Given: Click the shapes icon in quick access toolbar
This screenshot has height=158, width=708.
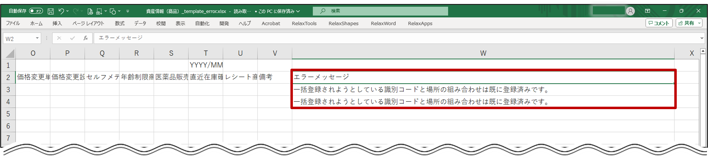Looking at the screenshot, I should [112, 11].
